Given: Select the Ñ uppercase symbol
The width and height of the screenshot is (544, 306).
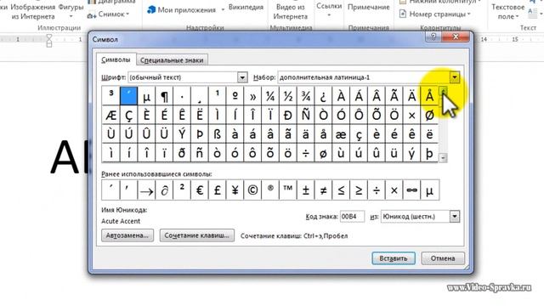Looking at the screenshot, I should click(x=306, y=116).
